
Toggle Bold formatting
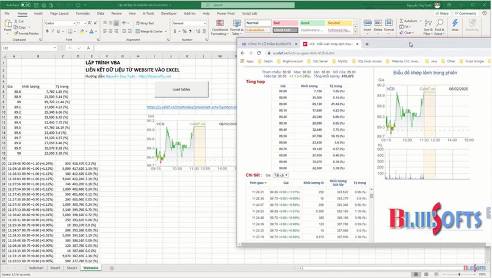pos(48,31)
